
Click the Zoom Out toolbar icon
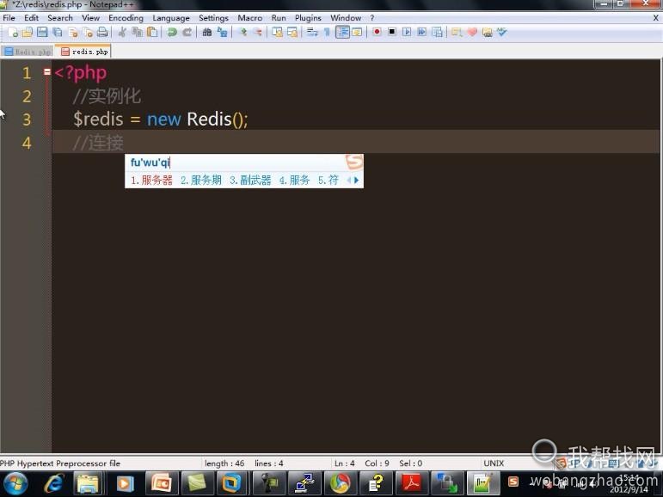click(257, 32)
